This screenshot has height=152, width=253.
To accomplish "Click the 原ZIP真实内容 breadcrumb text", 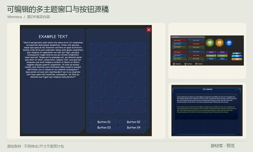I will (38, 17).
